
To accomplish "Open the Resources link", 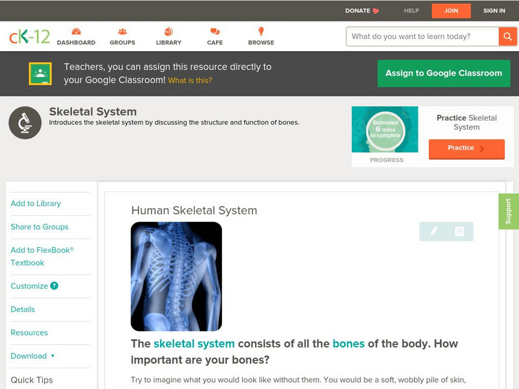I will (29, 333).
